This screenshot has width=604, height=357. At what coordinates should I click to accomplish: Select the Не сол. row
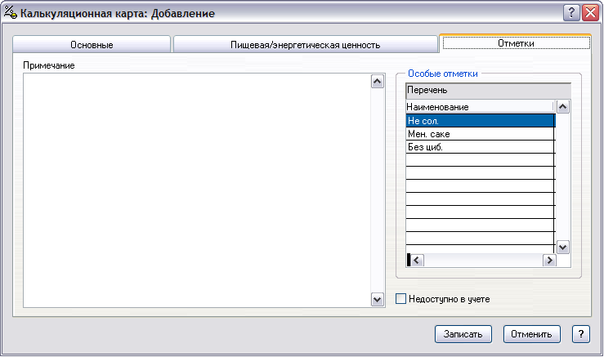point(480,121)
